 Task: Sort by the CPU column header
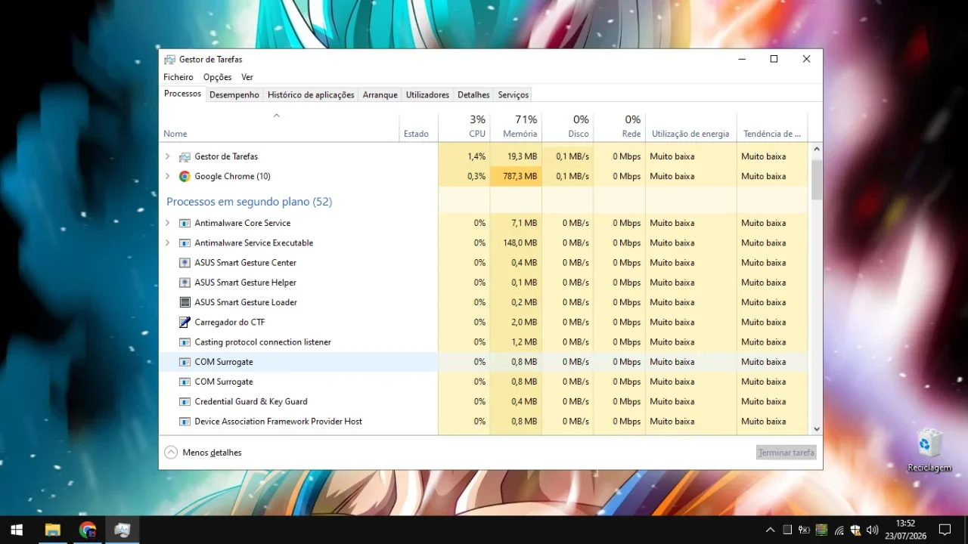[464, 126]
